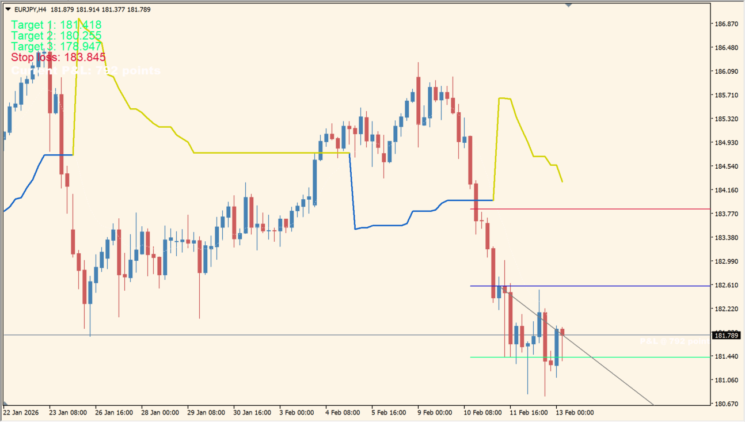Click the Target 2: 180.255 label
Viewport: 745px width, 422px height.
click(x=55, y=36)
